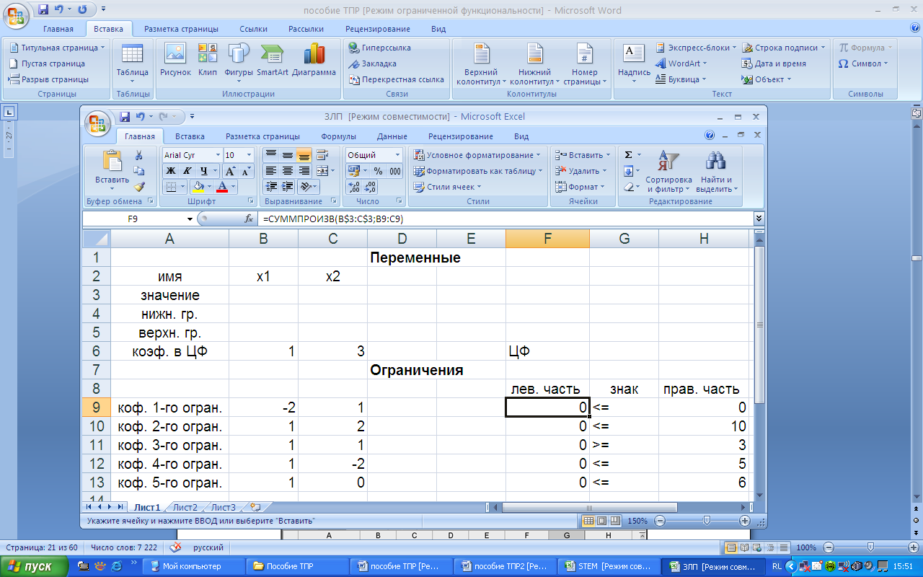Switch Excel to Normal view button
Viewport: 923px width, 577px height.
(x=588, y=520)
